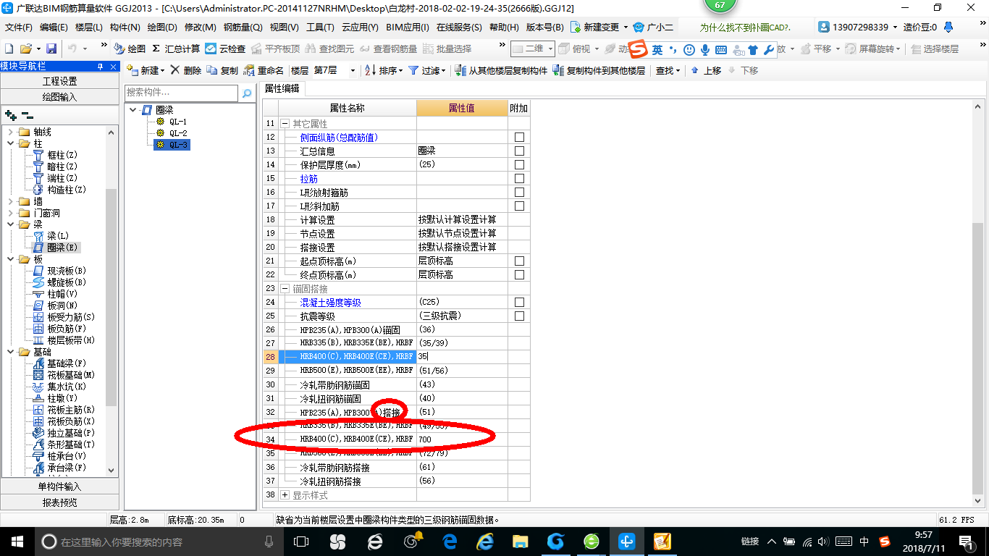Image resolution: width=989 pixels, height=556 pixels.
Task: Click the 单构件输入 button
Action: point(59,486)
